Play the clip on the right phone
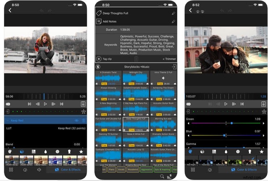The image size is (268, 181). (x=226, y=104)
